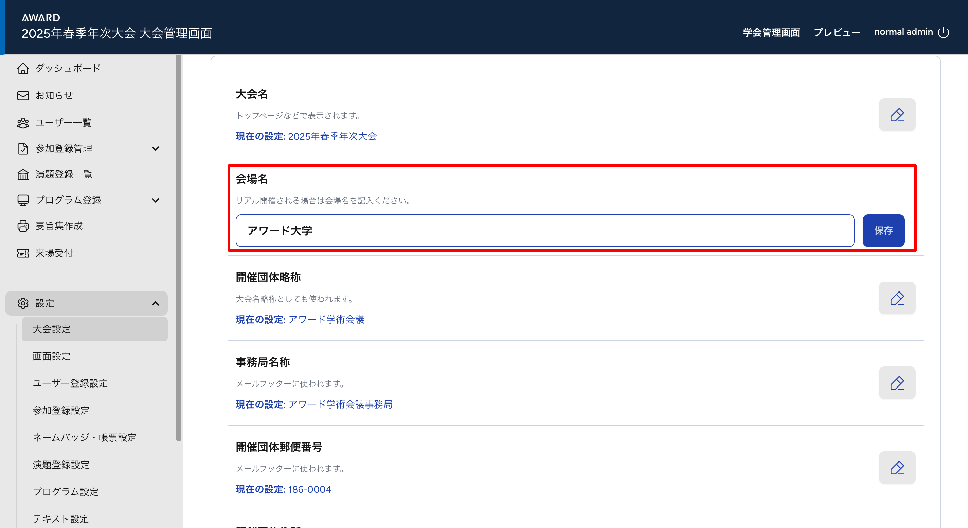Open ネームバッジ・帳票設定 menu item
The width and height of the screenshot is (968, 528).
pyautogui.click(x=85, y=437)
